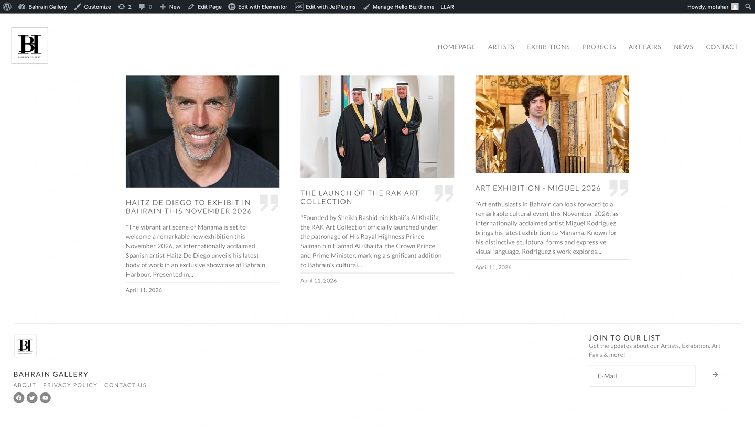The width and height of the screenshot is (755, 437).
Task: Click the admin bar search magnifier icon
Action: [x=748, y=7]
